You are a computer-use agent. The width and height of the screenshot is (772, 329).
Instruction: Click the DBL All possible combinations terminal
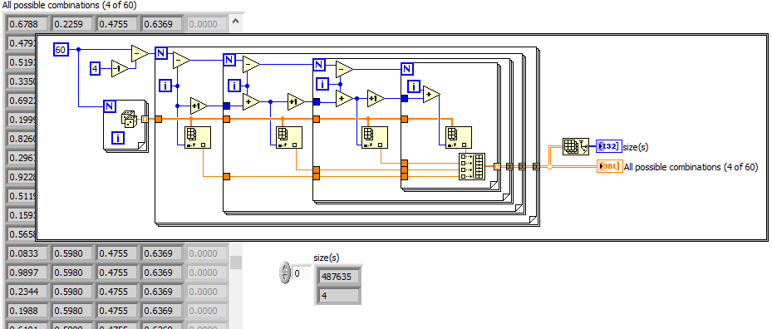coord(609,166)
